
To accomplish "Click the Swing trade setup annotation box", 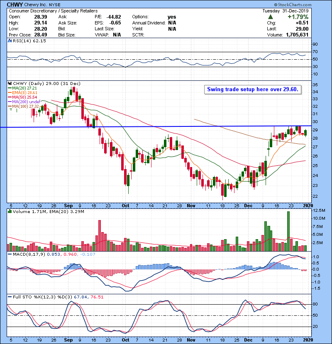I will [253, 90].
